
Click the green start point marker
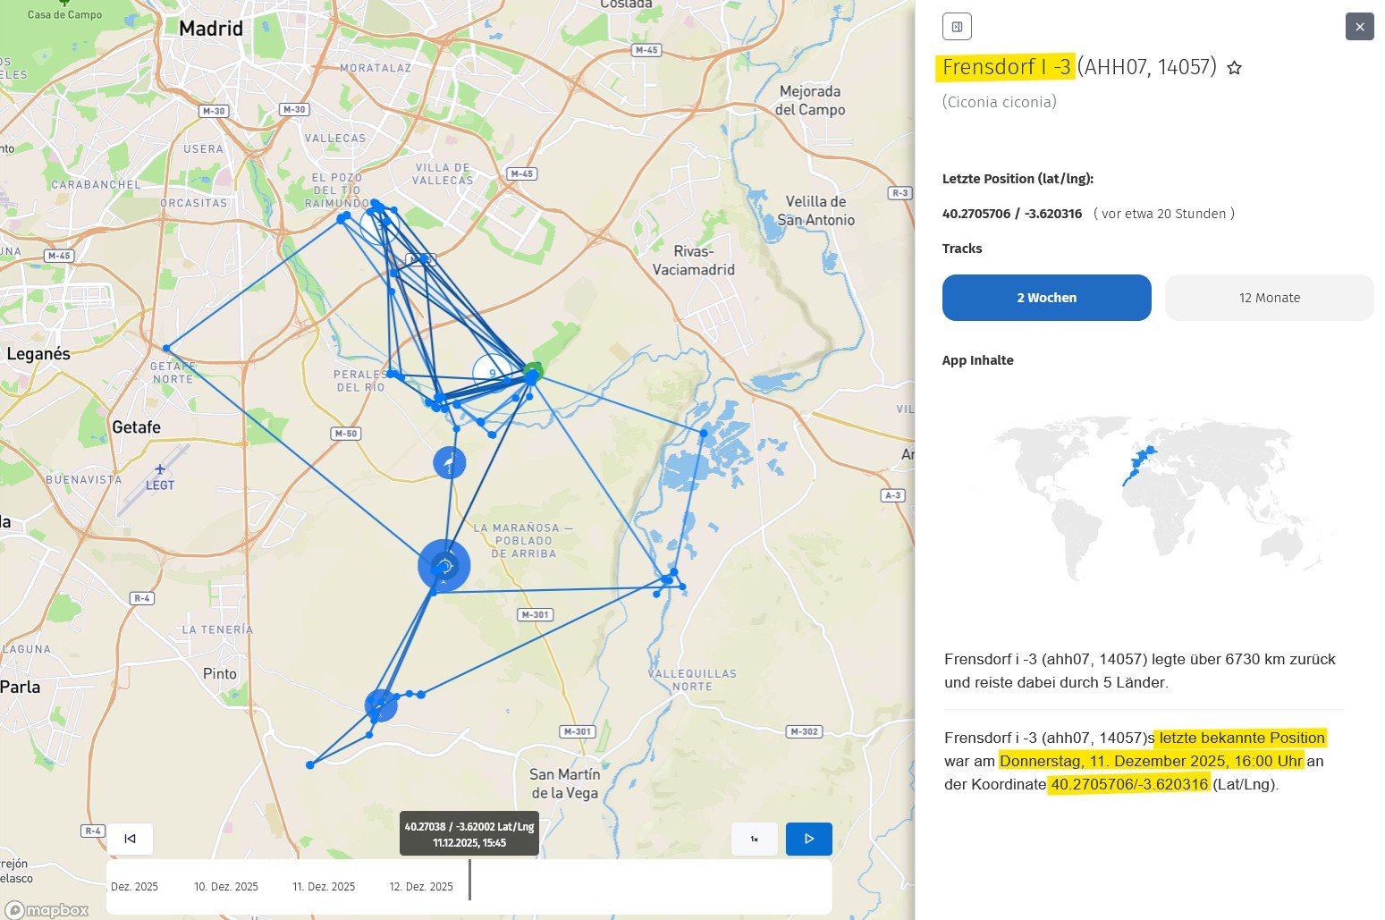534,370
